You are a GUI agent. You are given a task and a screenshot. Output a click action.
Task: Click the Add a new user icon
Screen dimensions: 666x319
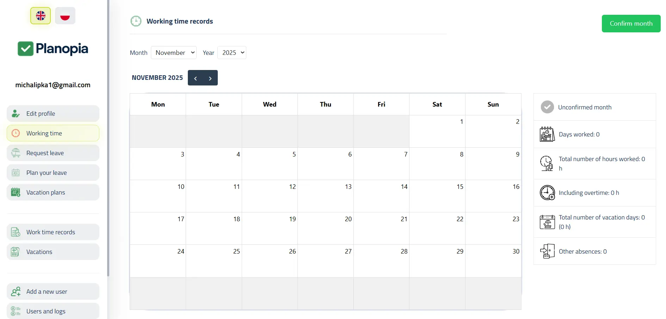[16, 292]
